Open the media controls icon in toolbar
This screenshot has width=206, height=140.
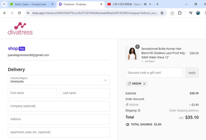pyautogui.click(x=191, y=13)
